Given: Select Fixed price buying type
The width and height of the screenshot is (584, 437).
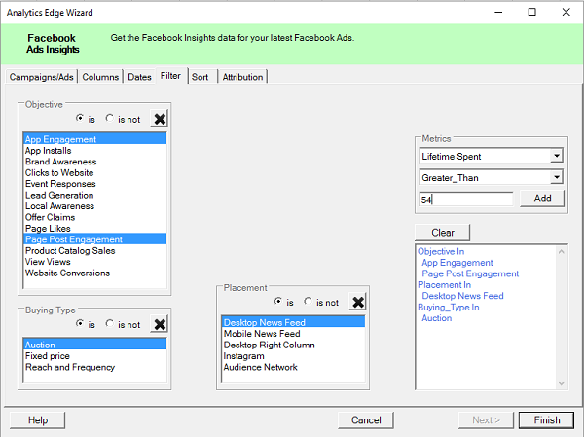Looking at the screenshot, I should 95,356.
